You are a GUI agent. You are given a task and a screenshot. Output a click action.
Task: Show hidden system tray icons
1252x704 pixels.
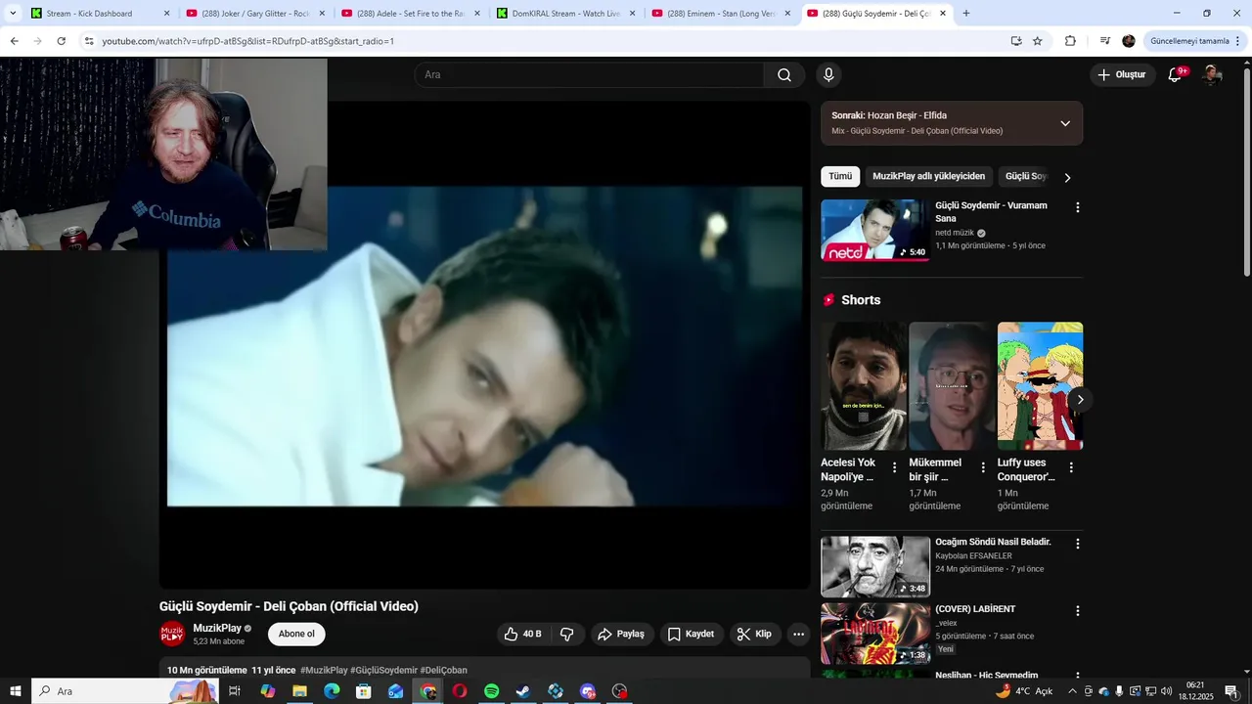click(1073, 691)
